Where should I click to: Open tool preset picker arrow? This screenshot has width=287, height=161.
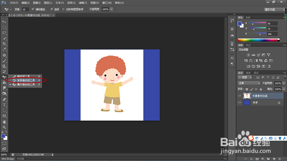pyautogui.click(x=11, y=9)
